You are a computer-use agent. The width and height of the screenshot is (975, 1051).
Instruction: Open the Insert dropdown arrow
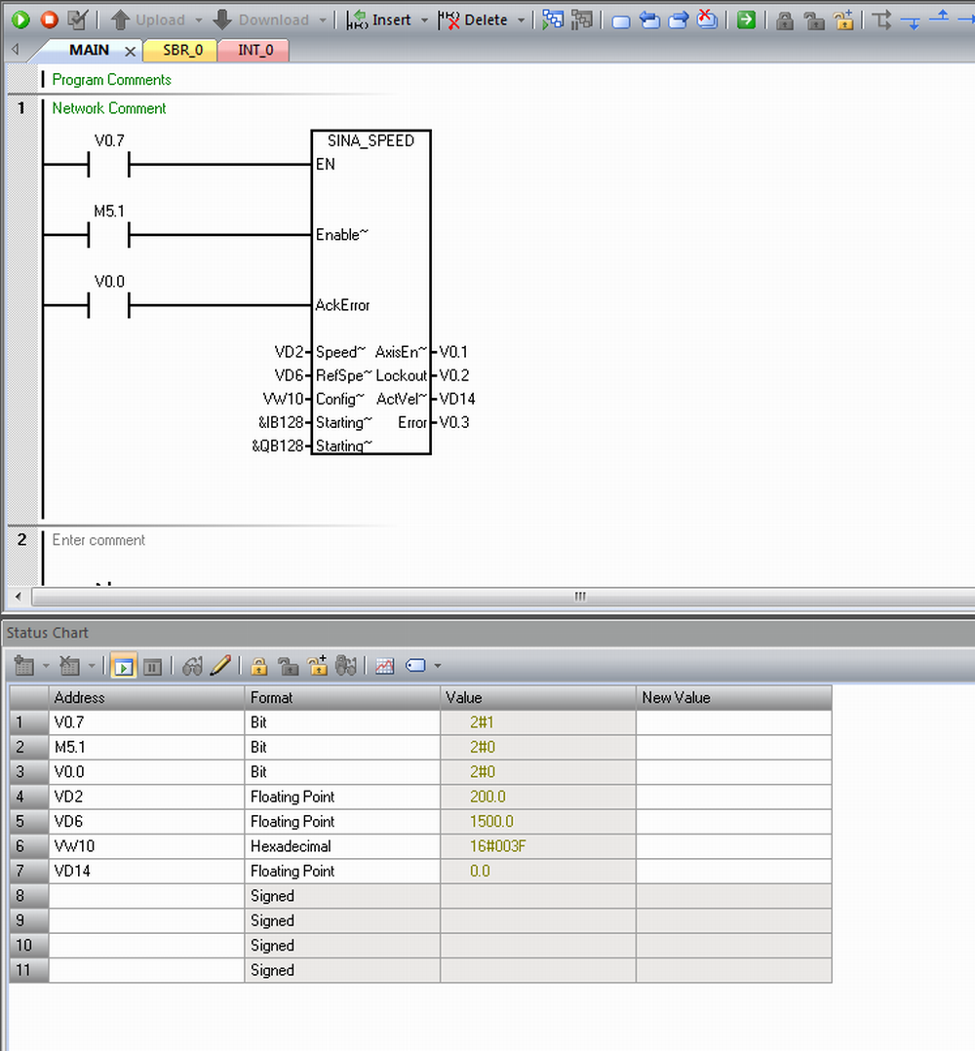[424, 20]
